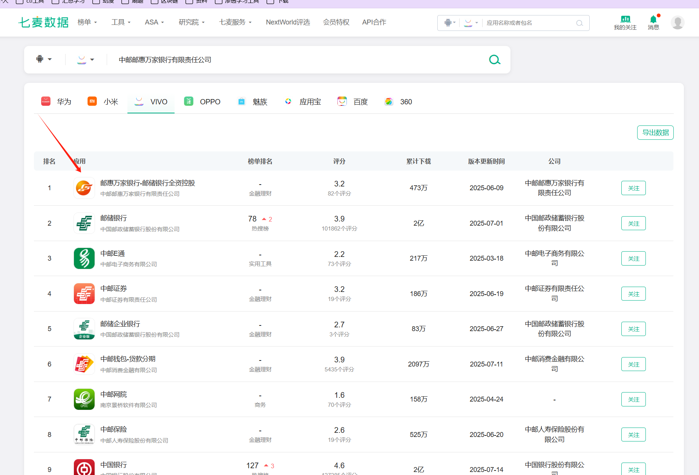This screenshot has width=699, height=475.
Task: Click the 累计下载 column header
Action: point(418,161)
